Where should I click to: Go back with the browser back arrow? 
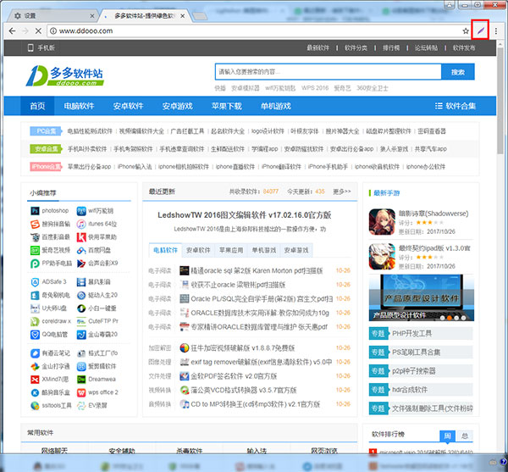coord(12,31)
